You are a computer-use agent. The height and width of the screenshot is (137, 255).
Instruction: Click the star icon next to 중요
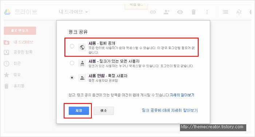coord(7,75)
